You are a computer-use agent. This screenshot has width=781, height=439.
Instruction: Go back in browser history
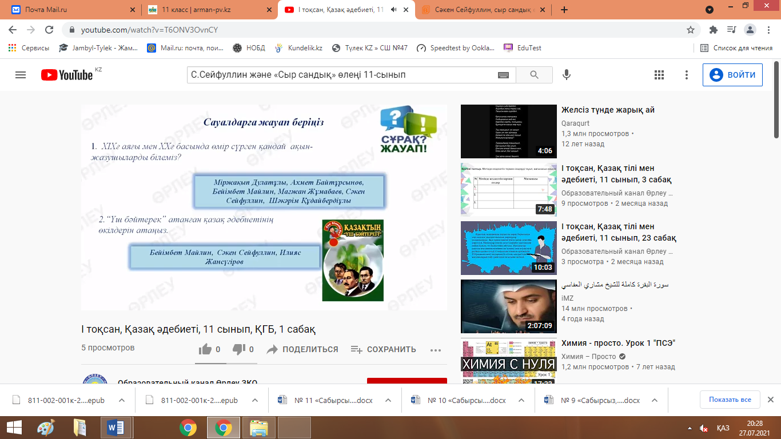pyautogui.click(x=13, y=30)
